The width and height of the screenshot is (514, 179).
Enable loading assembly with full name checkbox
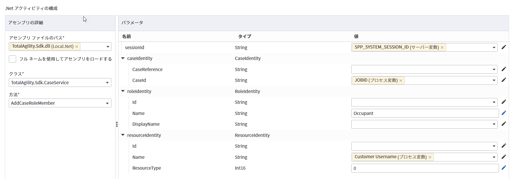(x=12, y=59)
